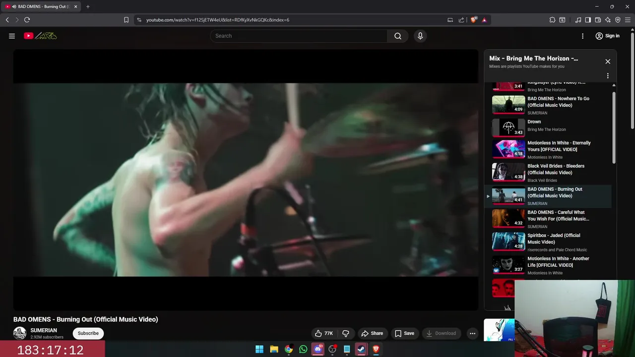Sign in to YouTube
The width and height of the screenshot is (635, 357).
pos(607,36)
